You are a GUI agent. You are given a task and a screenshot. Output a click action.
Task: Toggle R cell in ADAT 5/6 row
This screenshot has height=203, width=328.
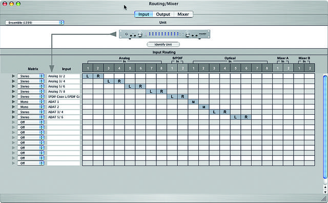pos(246,117)
